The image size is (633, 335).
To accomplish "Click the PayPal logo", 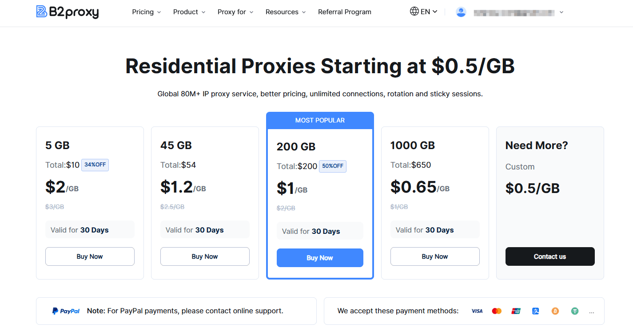I will [x=66, y=311].
